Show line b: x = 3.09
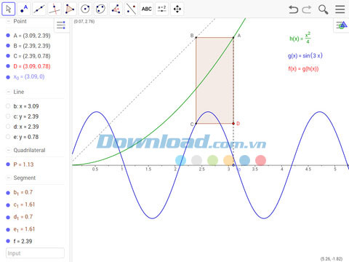Screen dimensions: 349x262 (8, 106)
